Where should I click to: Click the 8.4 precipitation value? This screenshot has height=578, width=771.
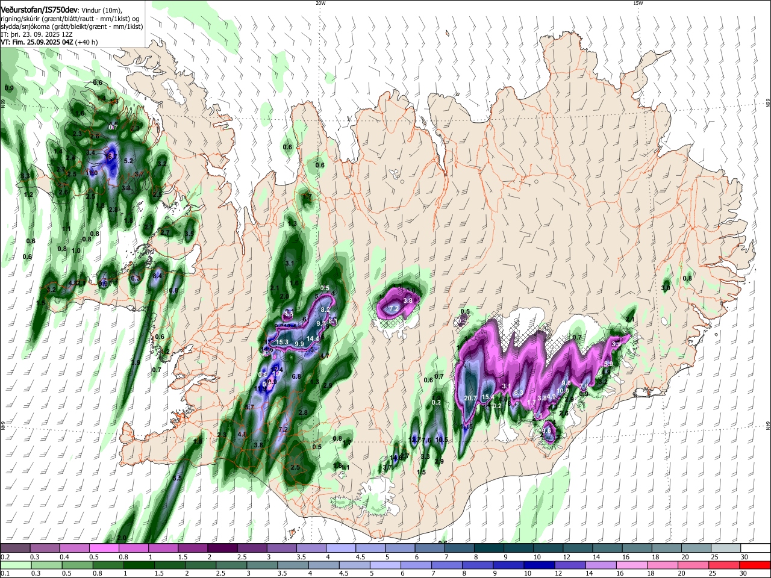158,276
